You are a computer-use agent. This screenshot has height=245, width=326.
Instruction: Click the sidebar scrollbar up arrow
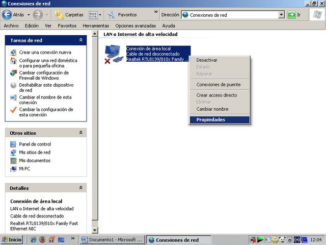coord(95,34)
